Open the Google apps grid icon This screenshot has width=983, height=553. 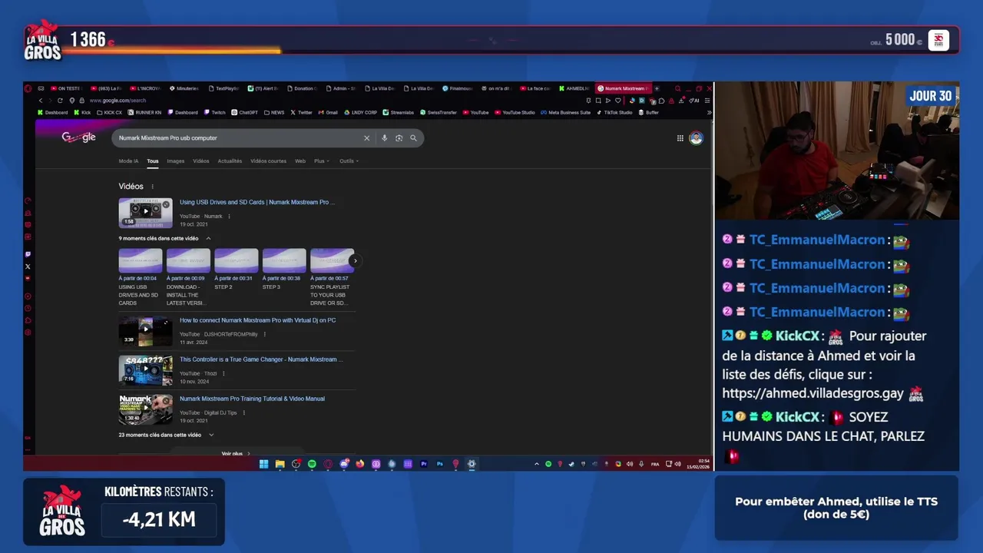click(680, 138)
